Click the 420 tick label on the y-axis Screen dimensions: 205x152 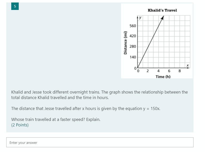133,36
